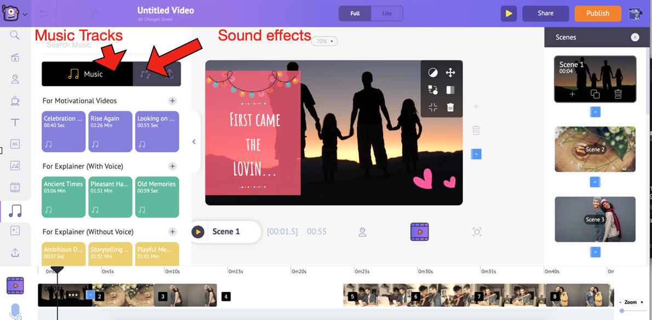Click the Share button
Image resolution: width=652 pixels, height=320 pixels.
pyautogui.click(x=545, y=13)
